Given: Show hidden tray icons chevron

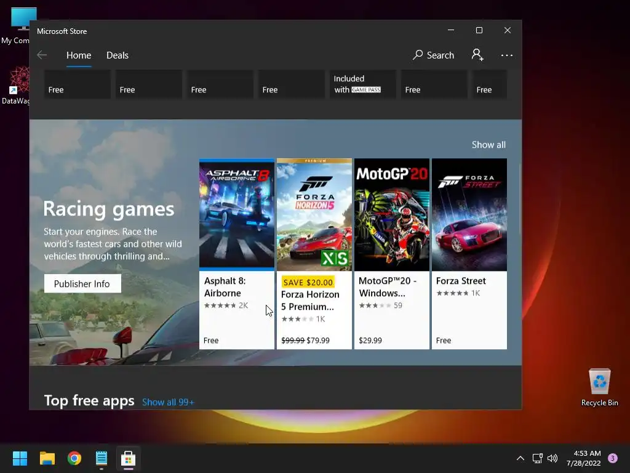Looking at the screenshot, I should click(x=520, y=458).
